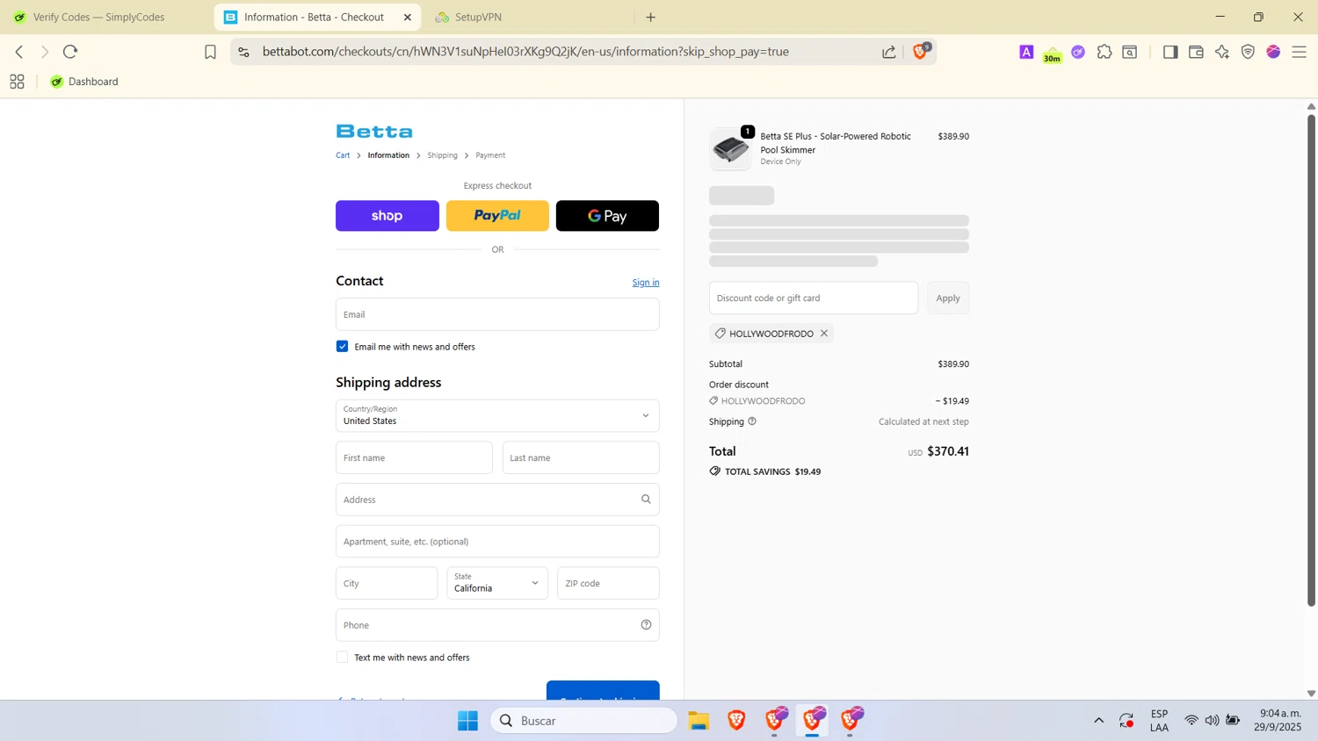Switch to Verify Codes SimplyCodes tab
This screenshot has width=1318, height=741.
pos(98,17)
